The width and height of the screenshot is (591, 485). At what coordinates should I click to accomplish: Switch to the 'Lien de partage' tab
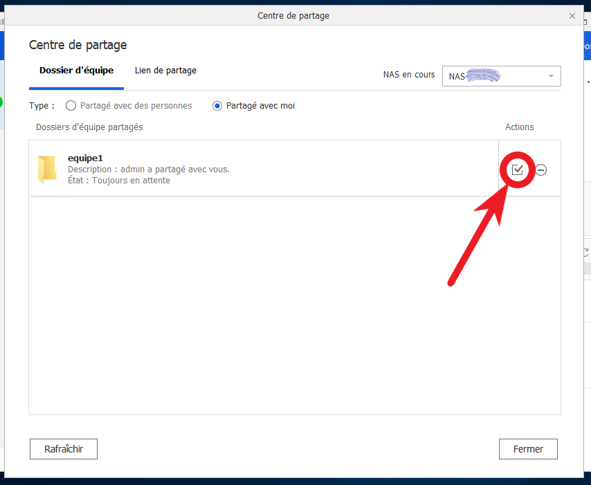tap(165, 71)
